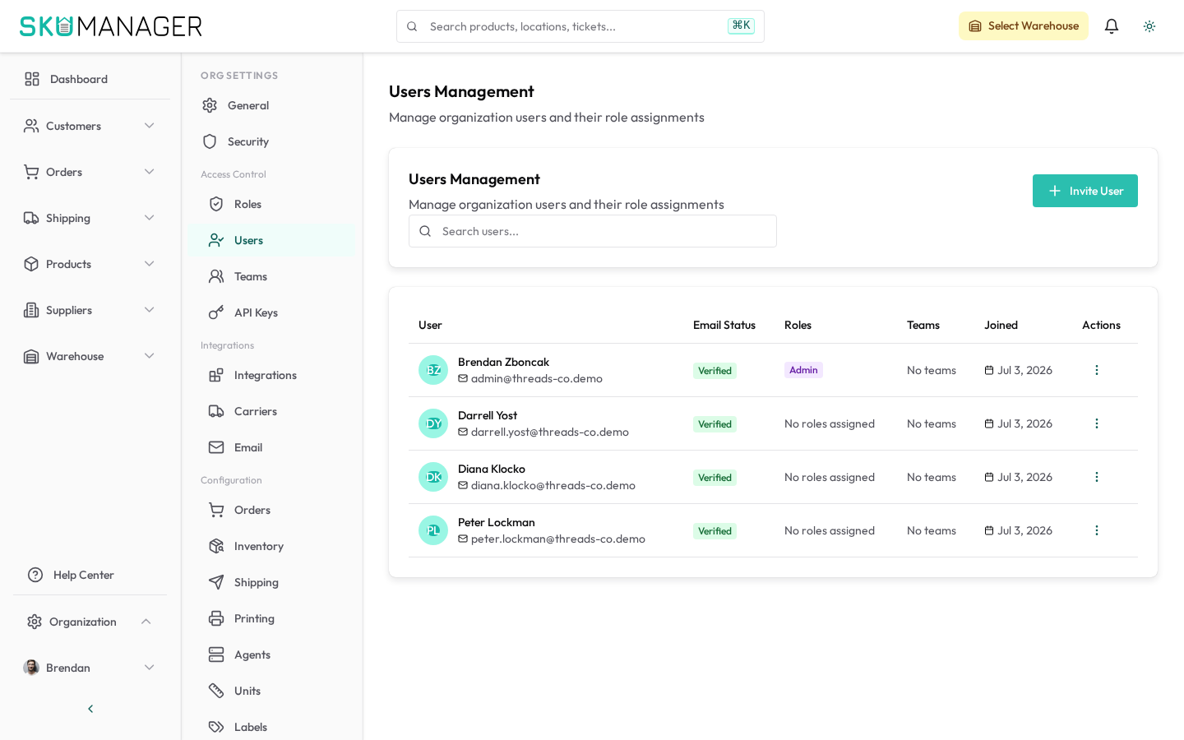The width and height of the screenshot is (1184, 740).
Task: Click the Integrations blocks icon
Action: (x=216, y=375)
